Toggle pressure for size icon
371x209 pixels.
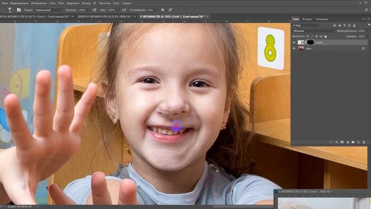pyautogui.click(x=170, y=10)
